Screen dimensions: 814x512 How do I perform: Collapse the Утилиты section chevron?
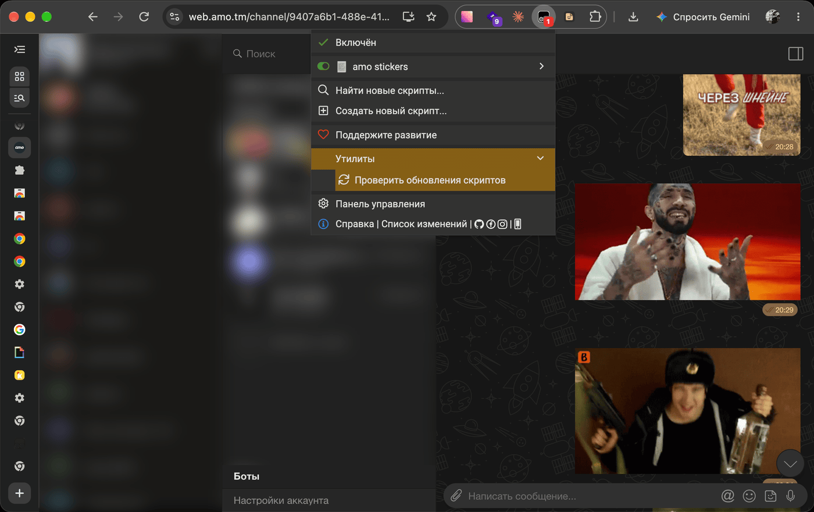540,158
